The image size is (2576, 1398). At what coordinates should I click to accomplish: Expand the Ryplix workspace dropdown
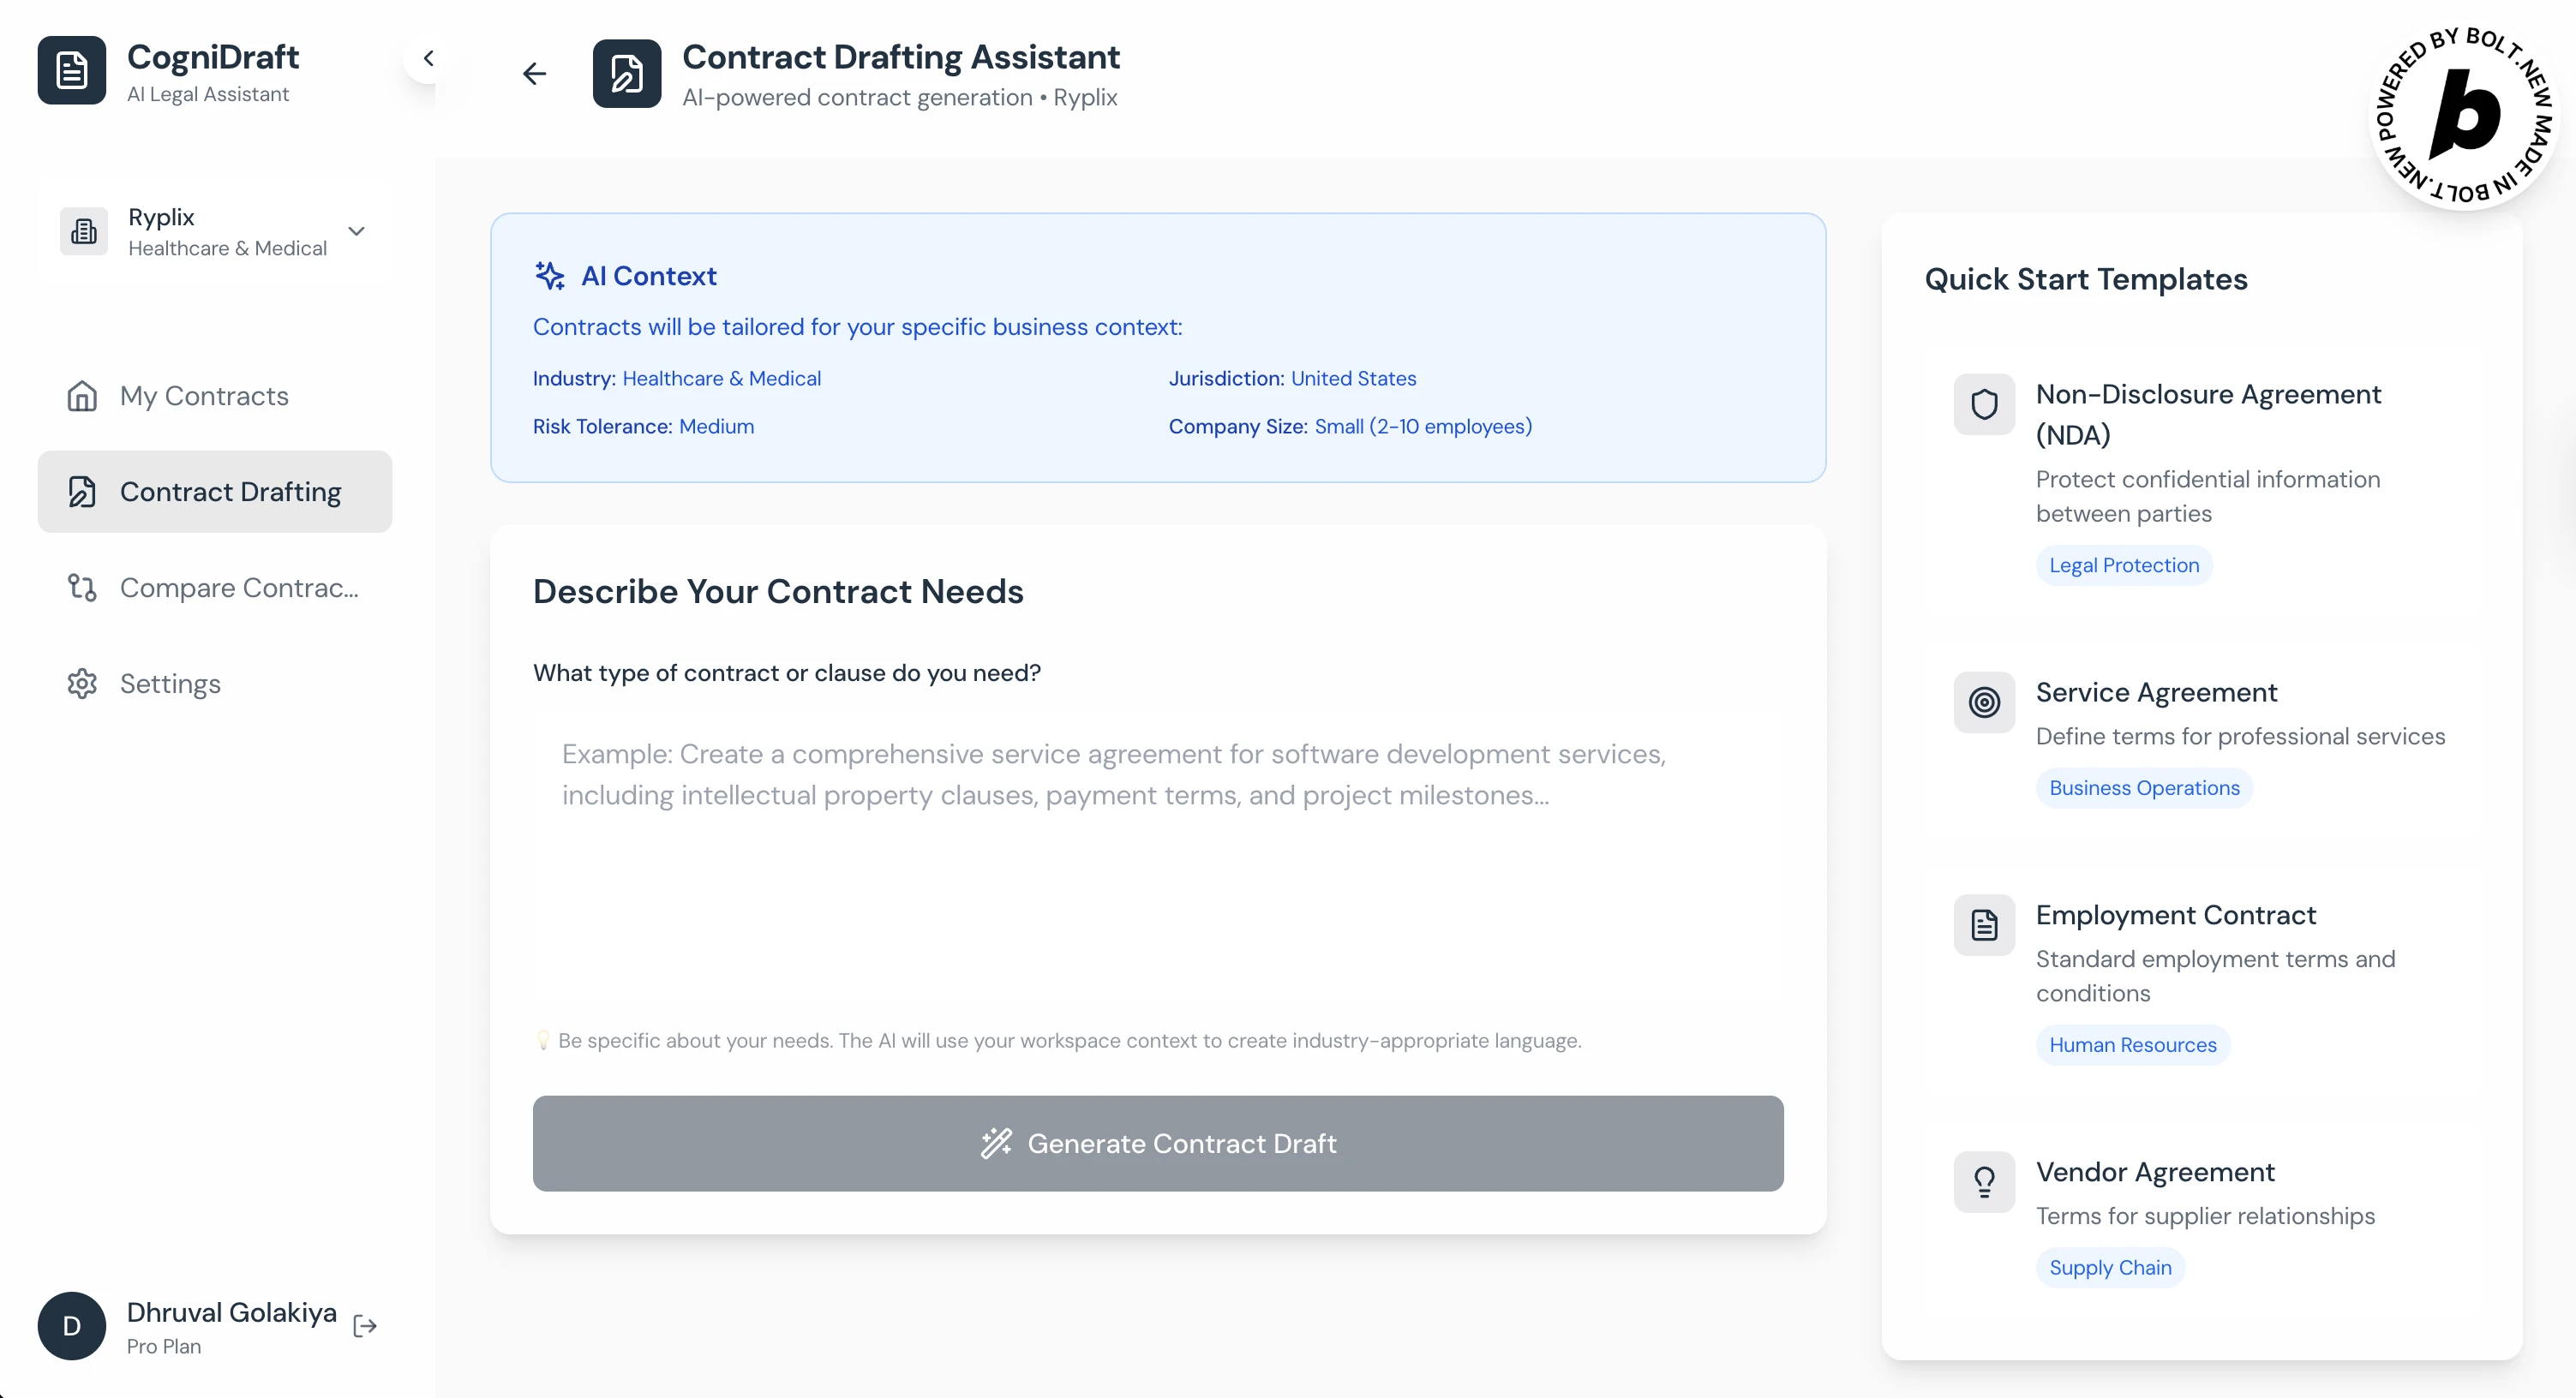point(356,230)
